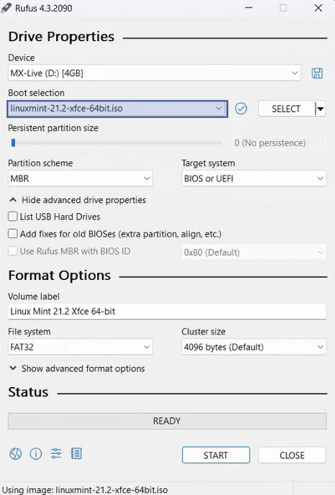Click the ISO checksum checkmark icon

tap(241, 109)
